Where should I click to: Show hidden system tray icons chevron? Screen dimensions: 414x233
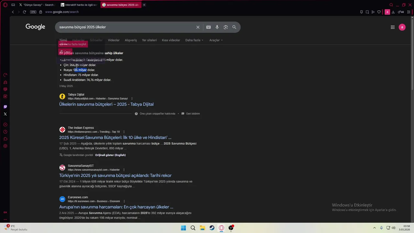click(x=375, y=228)
